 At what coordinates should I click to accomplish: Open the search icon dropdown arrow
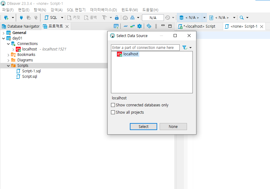click(247, 18)
